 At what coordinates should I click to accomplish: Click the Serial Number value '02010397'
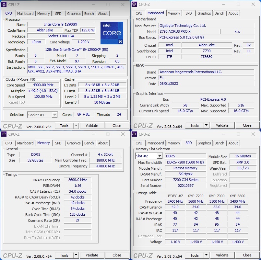pyautogui.click(x=185, y=186)
